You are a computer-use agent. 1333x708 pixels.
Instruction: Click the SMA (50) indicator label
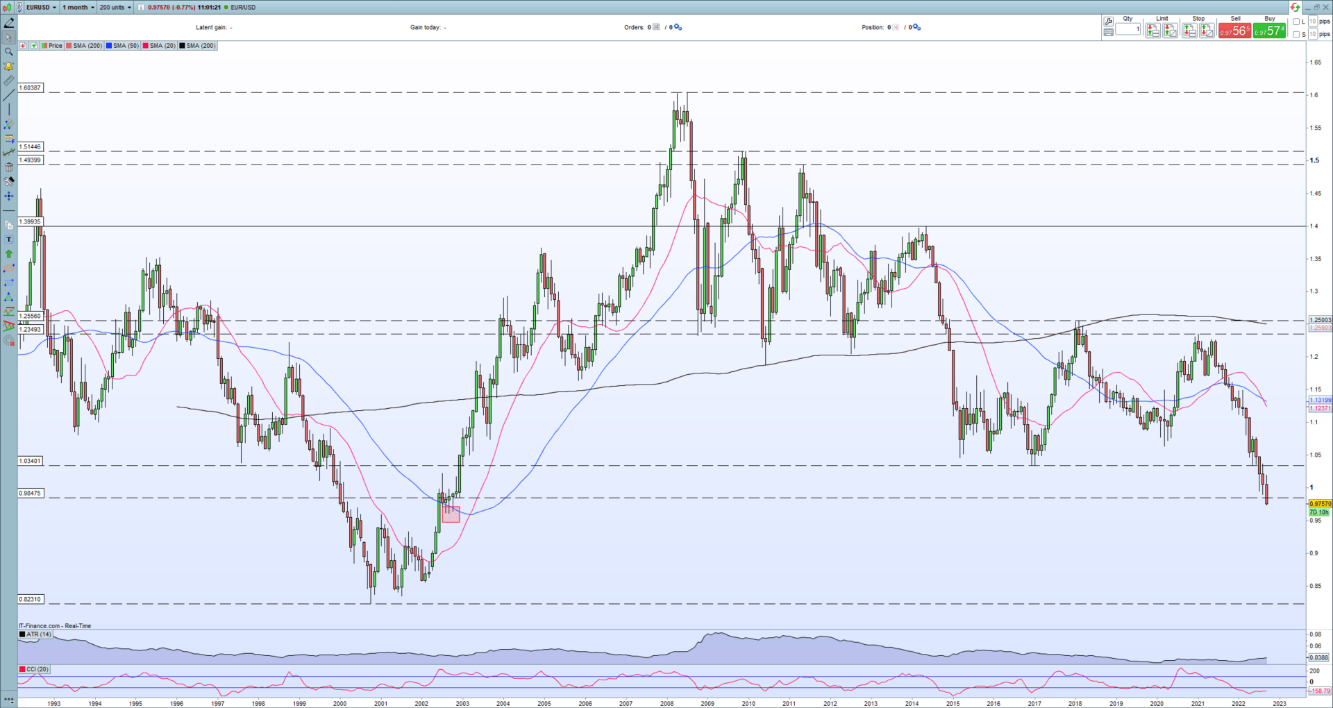[x=122, y=46]
